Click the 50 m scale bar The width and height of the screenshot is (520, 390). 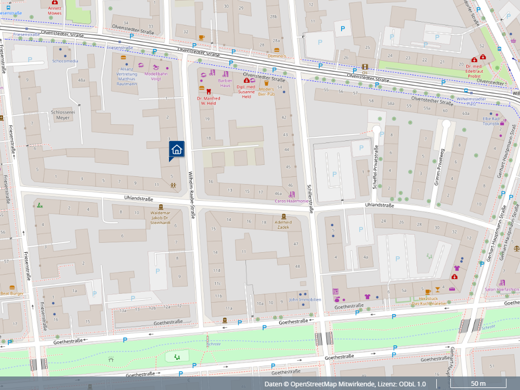point(478,384)
